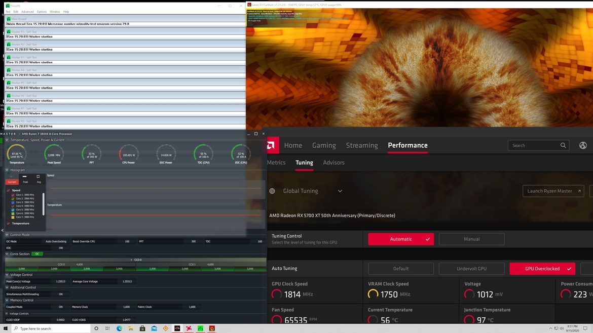Select Automatic tuning control
The height and width of the screenshot is (333, 593).
[x=401, y=239]
